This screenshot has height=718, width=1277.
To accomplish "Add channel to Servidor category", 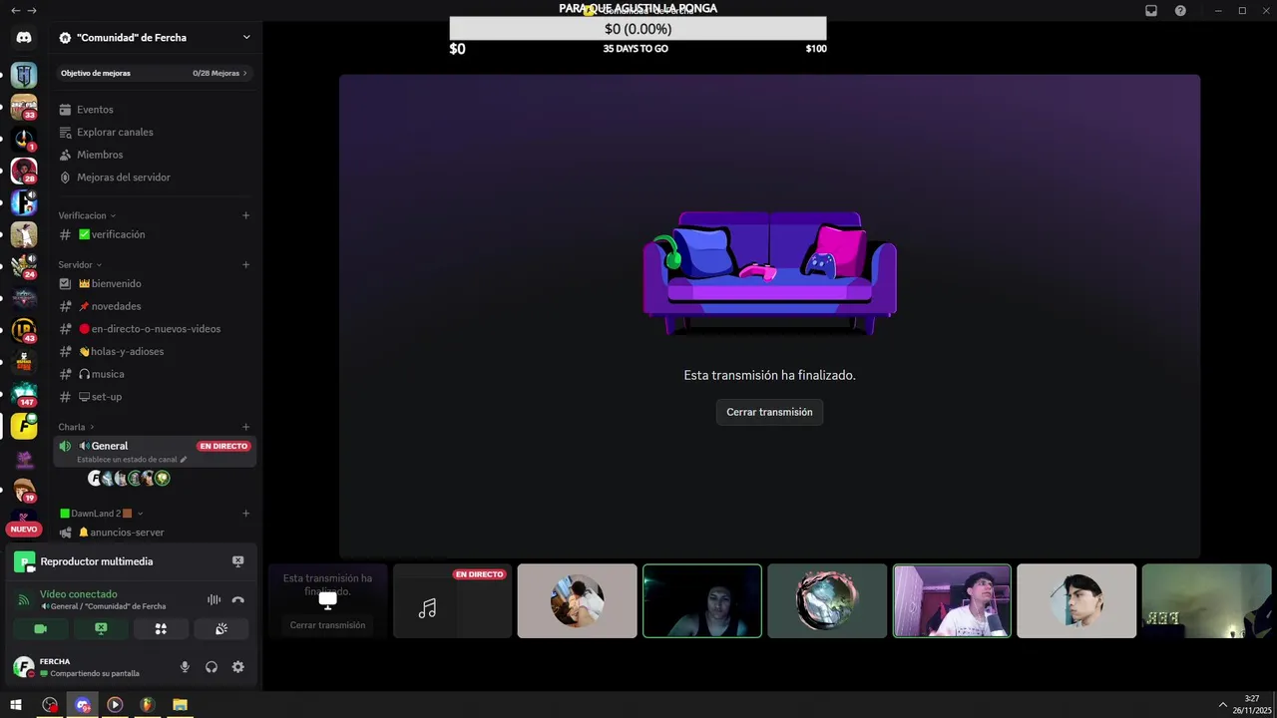I will 245,264.
